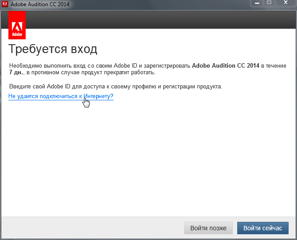Click the 'Требуется вход' heading
297x240 pixels.
(x=53, y=49)
